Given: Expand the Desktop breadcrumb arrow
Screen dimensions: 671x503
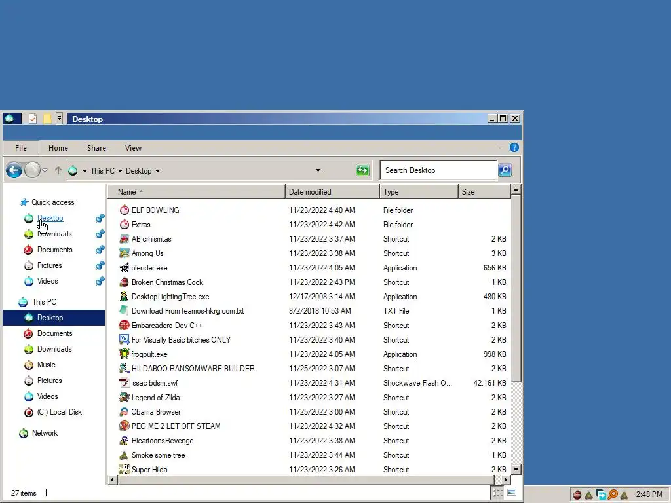Looking at the screenshot, I should point(157,171).
